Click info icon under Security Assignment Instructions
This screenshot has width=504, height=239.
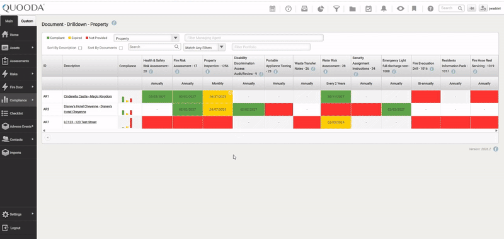(x=356, y=74)
